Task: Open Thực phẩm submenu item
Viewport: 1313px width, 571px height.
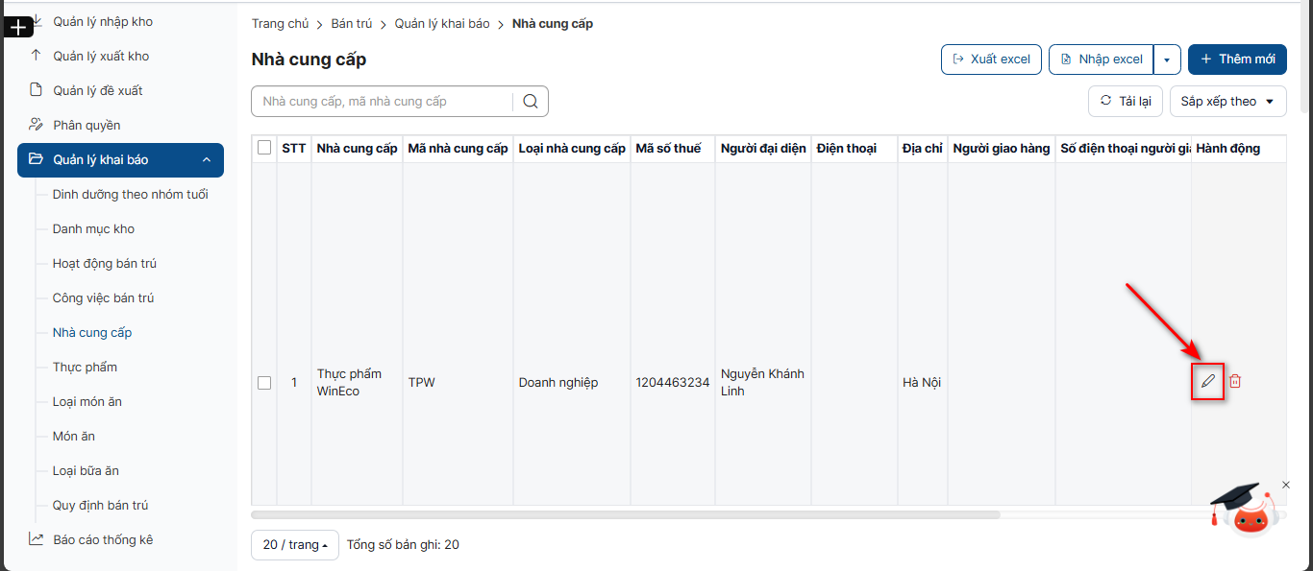Action: pos(85,367)
